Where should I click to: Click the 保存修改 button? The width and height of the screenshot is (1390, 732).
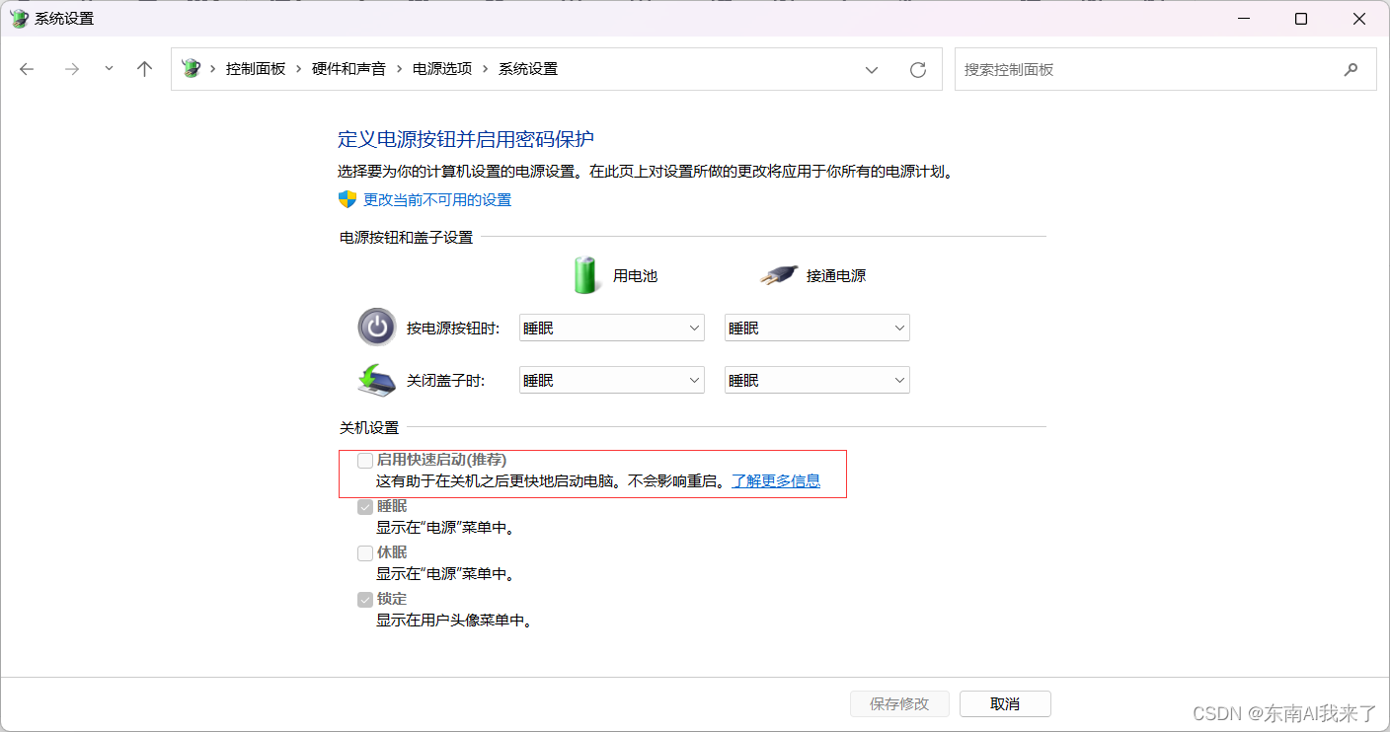point(899,704)
